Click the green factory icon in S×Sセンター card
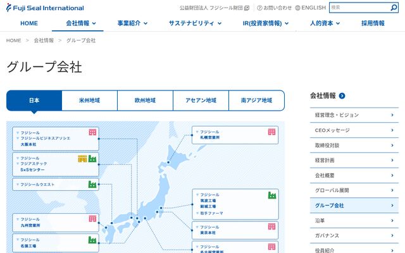The image size is (405, 253). [x=92, y=159]
